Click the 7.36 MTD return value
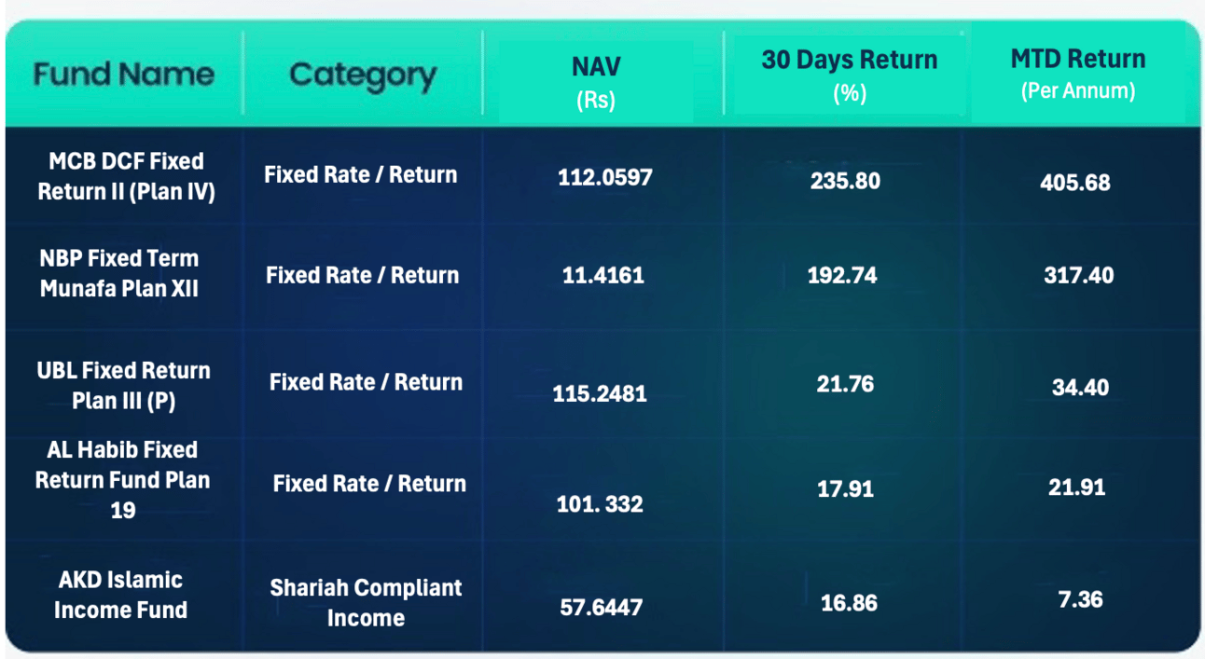Viewport: 1205px width, 659px height. point(1080,599)
